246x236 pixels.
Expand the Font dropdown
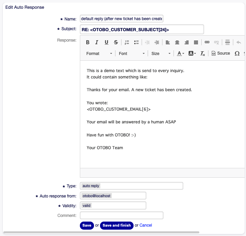pyautogui.click(x=131, y=54)
